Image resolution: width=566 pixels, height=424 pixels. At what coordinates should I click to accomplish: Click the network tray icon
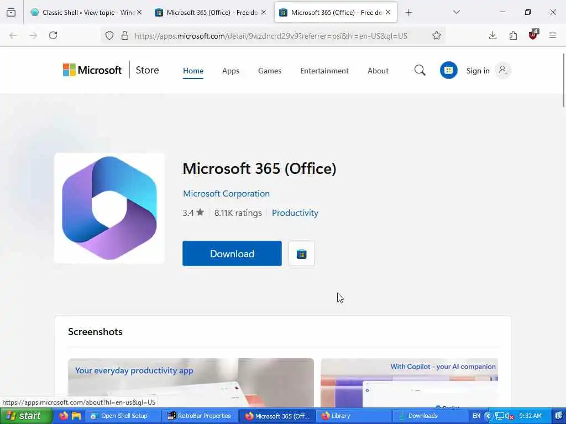point(500,416)
